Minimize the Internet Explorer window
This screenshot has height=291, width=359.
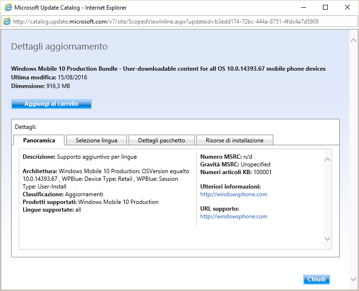click(304, 8)
